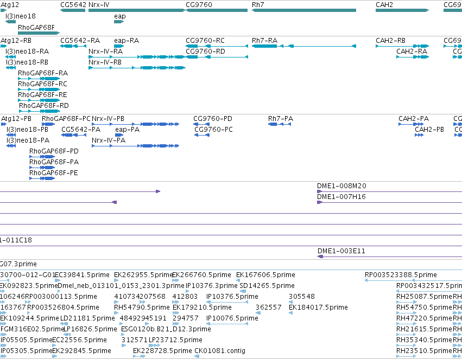The height and width of the screenshot is (359, 462).
Task: Click transcript CG9760-RD label
Action: 205,52
